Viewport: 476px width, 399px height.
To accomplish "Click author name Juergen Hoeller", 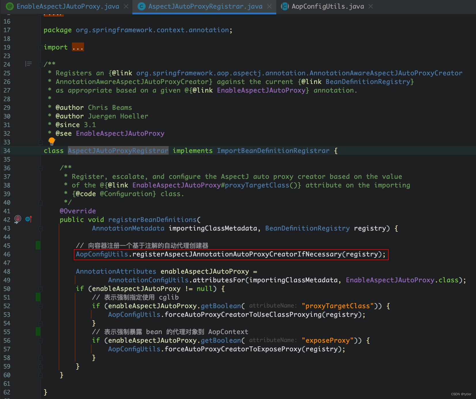I will 118,116.
